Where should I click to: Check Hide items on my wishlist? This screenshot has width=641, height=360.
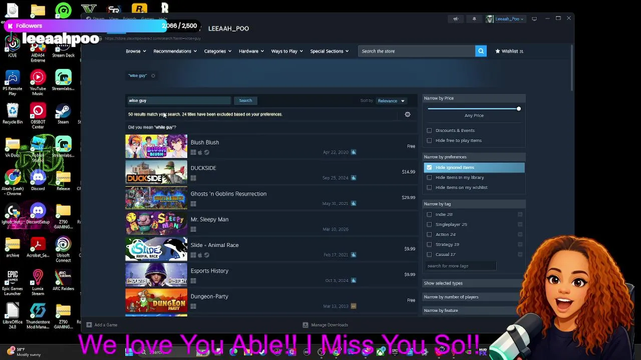[429, 187]
